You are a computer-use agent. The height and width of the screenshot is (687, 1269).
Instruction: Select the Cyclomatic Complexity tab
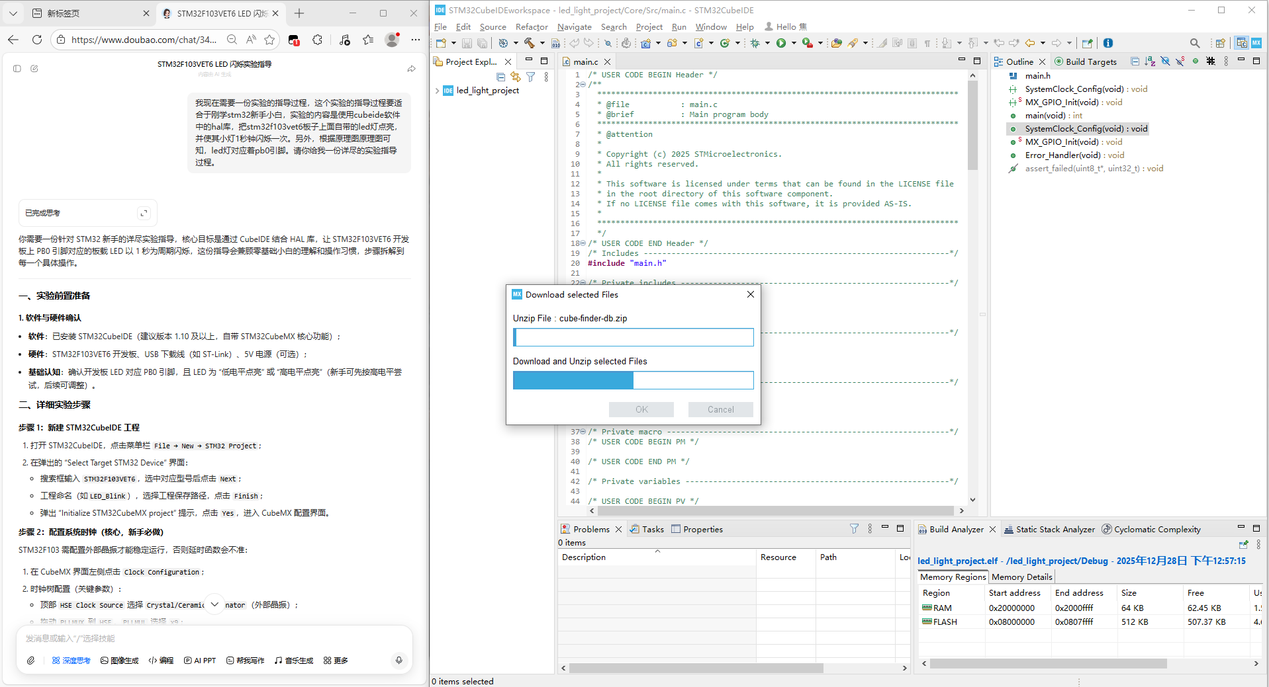1151,529
